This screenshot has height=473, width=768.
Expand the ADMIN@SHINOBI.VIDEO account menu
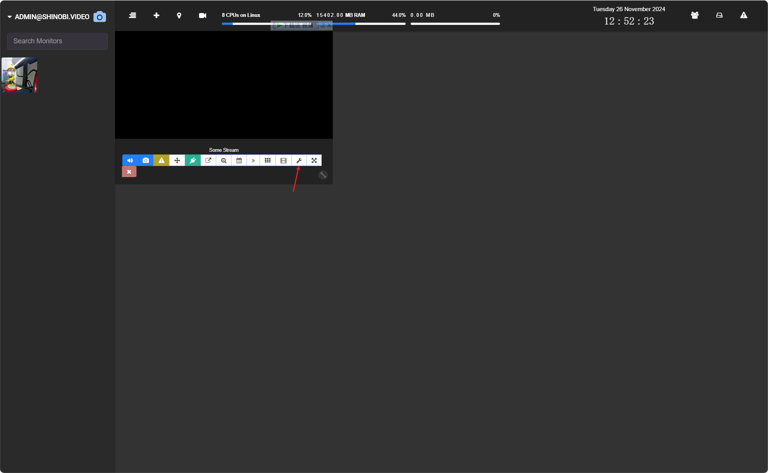click(x=48, y=17)
